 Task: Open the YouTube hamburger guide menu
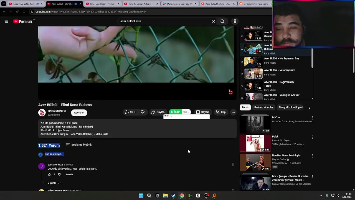click(7, 21)
